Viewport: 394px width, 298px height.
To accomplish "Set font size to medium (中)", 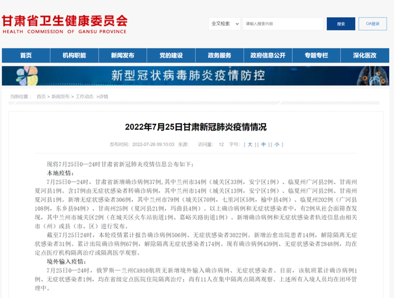I will coord(263,144).
